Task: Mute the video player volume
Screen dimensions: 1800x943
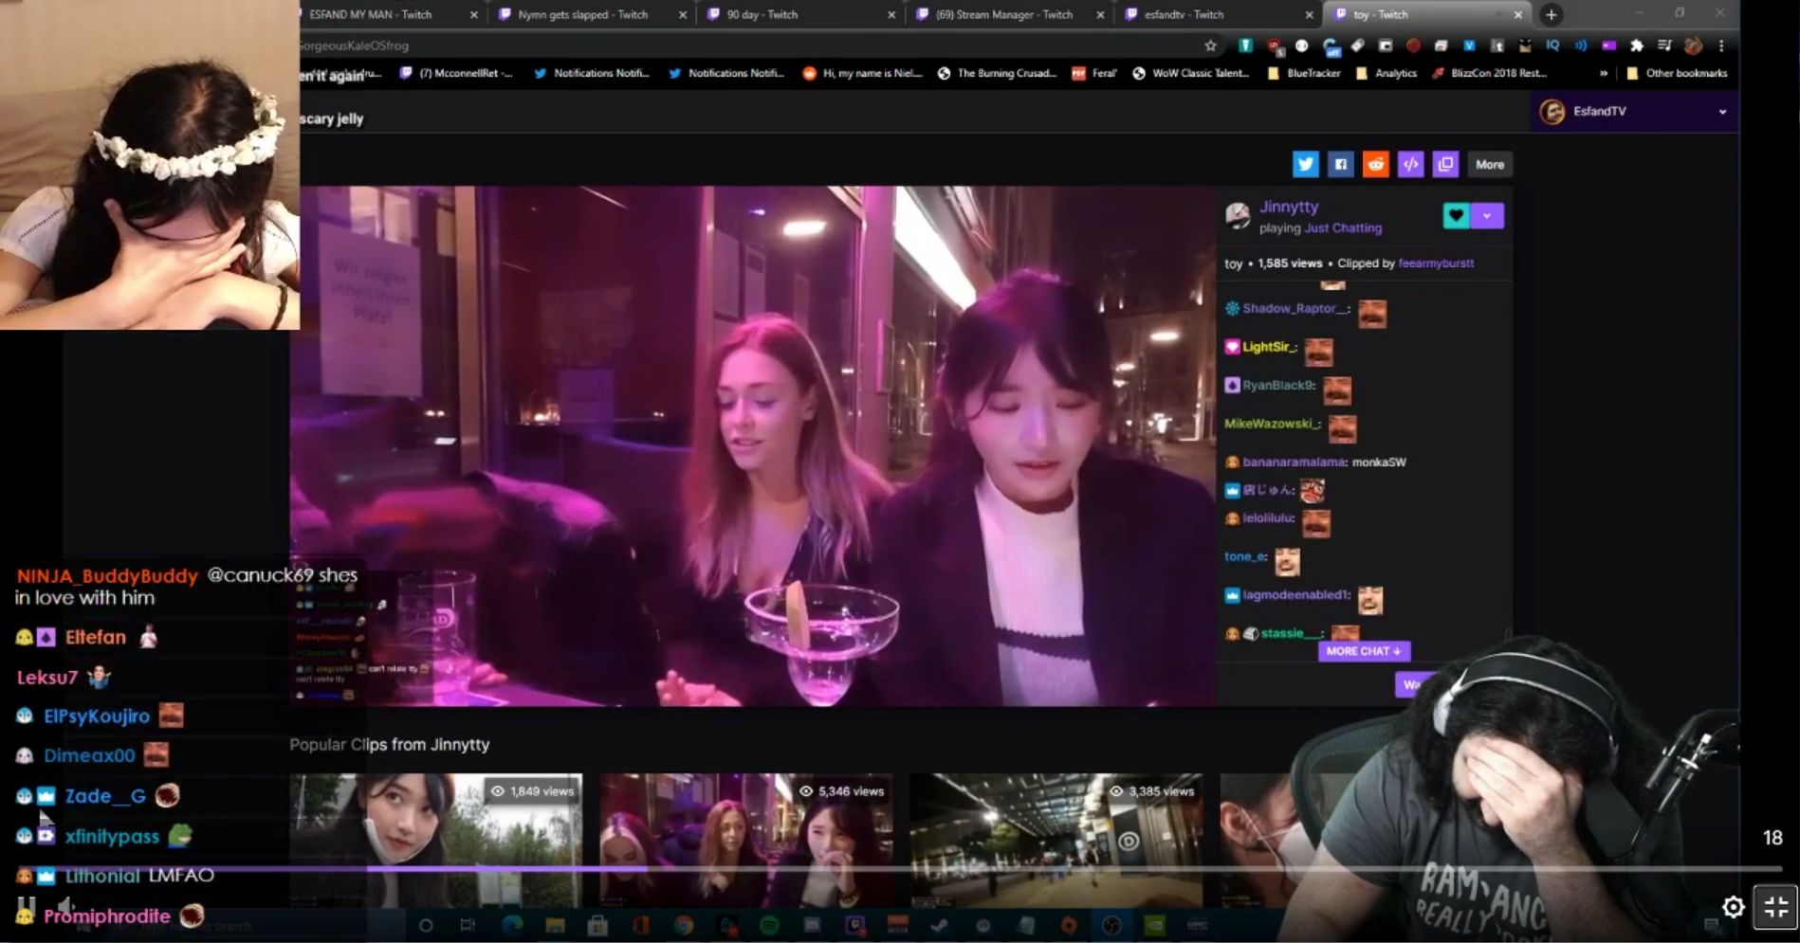Action: (64, 906)
